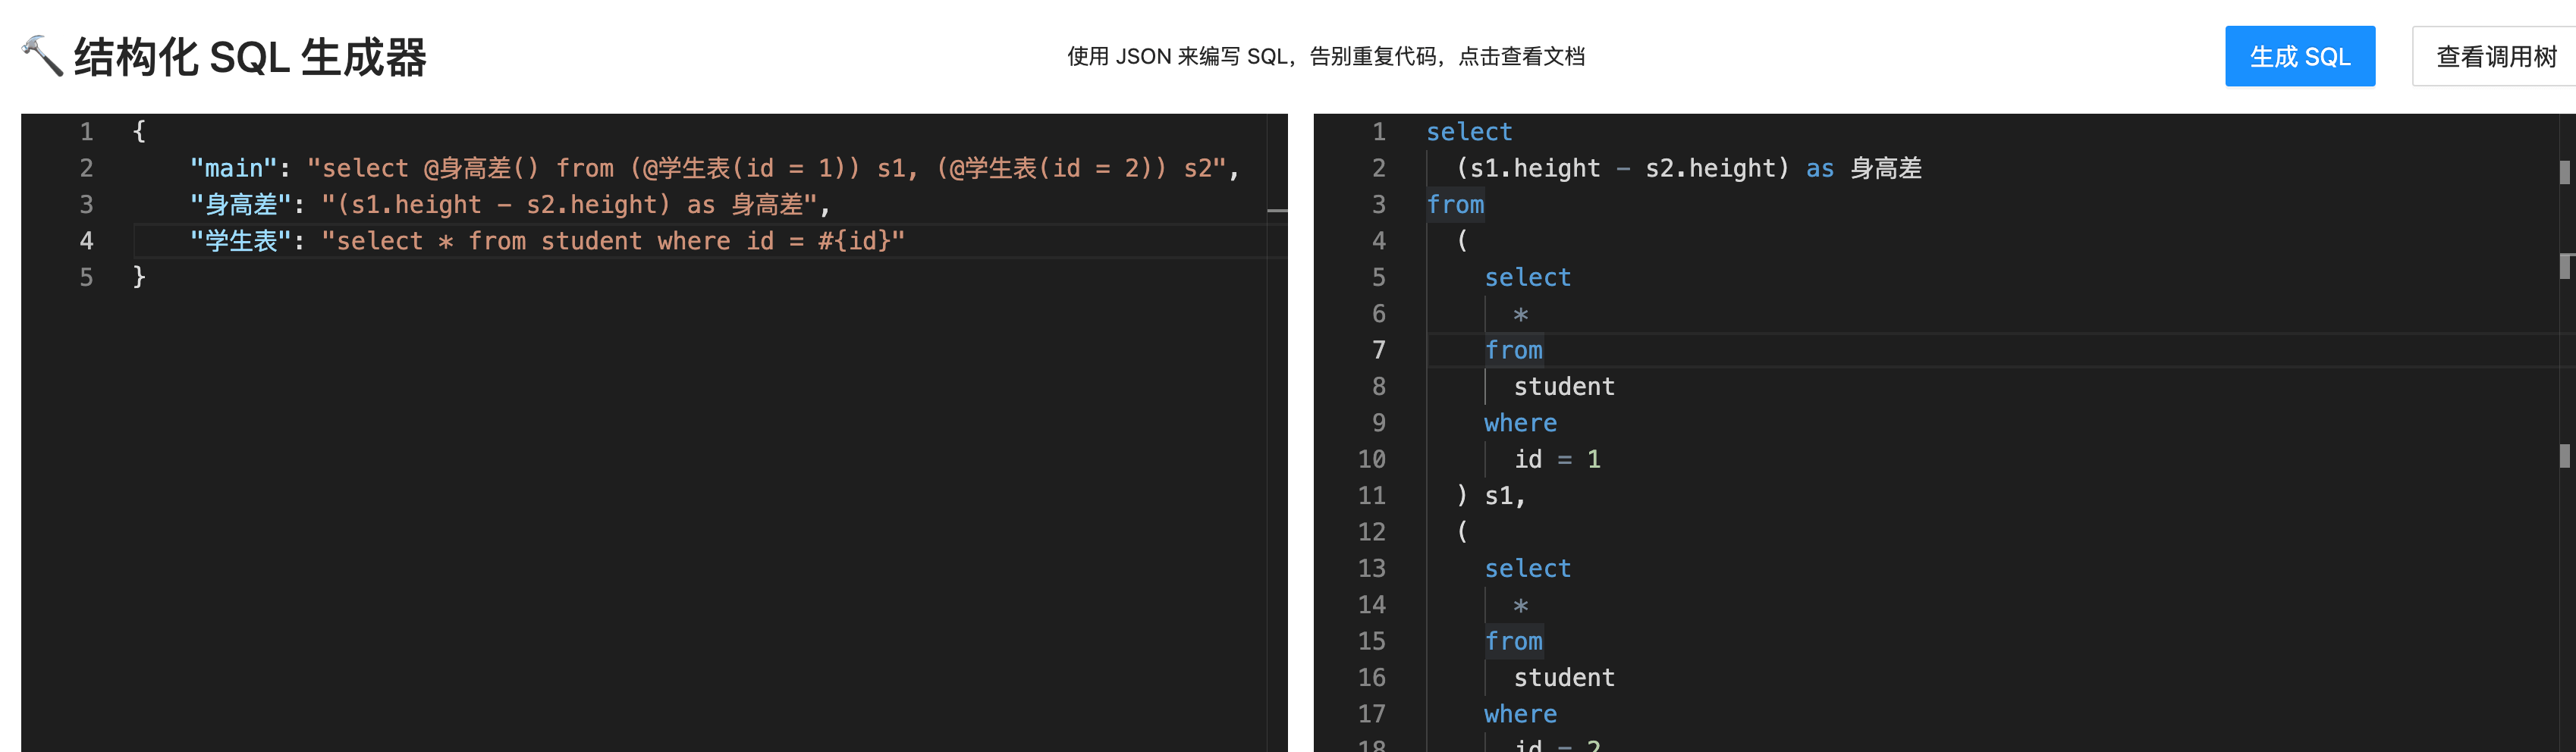
Task: Open the docs via 点击查看文档 text
Action: [x=1521, y=57]
